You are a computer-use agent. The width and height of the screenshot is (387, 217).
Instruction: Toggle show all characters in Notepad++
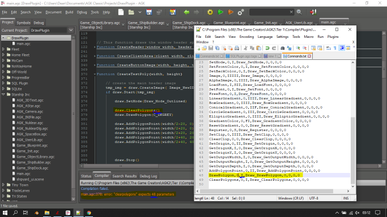click(335, 48)
